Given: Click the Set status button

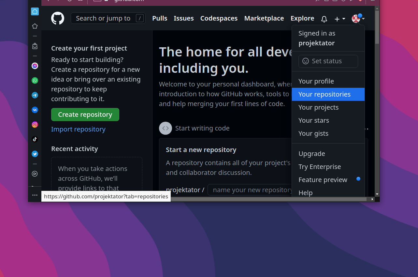Looking at the screenshot, I should [328, 61].
